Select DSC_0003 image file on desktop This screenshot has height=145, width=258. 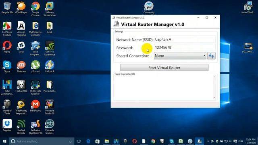248,48
